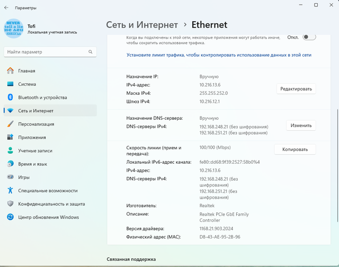339x267 pixels.
Task: Click the Игры gamepad icon
Action: pyautogui.click(x=10, y=177)
